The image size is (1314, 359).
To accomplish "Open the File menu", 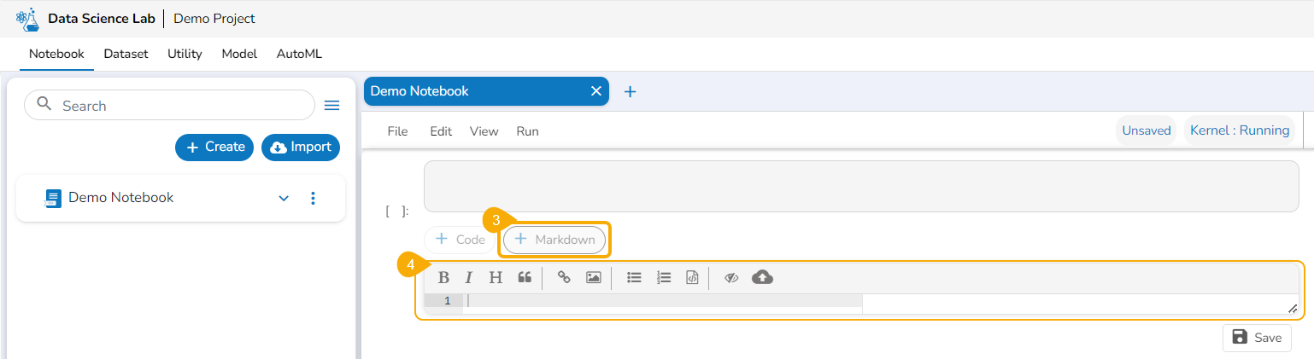I will click(x=397, y=131).
